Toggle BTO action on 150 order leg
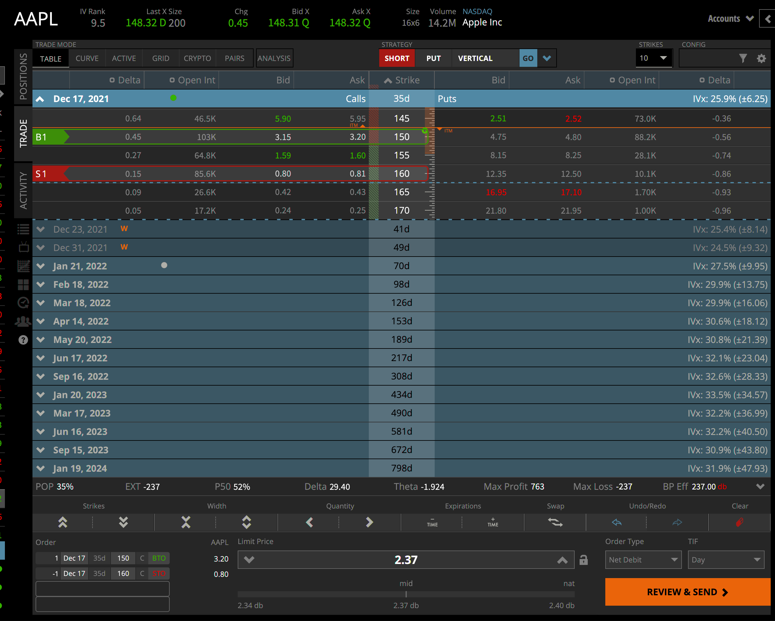The height and width of the screenshot is (621, 775). pos(159,558)
